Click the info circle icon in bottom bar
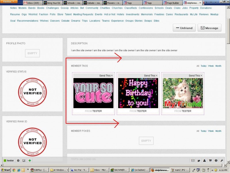Screen dimensions: 230x173 coord(216,161)
